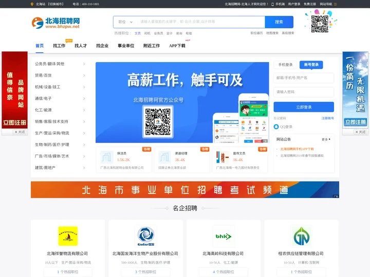Click the 高薪工作 blue banner
The width and height of the screenshot is (370, 277).
point(182,102)
